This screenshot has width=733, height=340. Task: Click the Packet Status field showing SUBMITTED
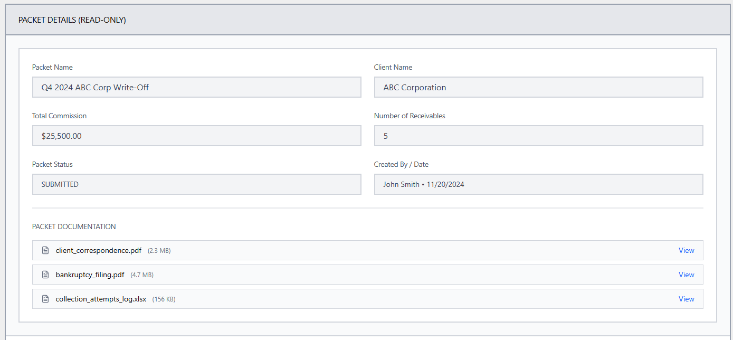click(196, 184)
